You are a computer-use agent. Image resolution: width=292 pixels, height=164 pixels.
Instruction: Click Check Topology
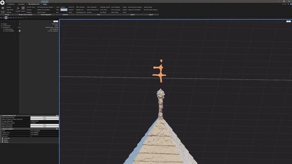[115, 10]
